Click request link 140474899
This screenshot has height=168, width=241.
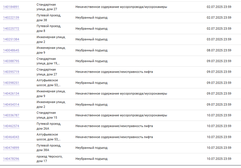point(11,148)
